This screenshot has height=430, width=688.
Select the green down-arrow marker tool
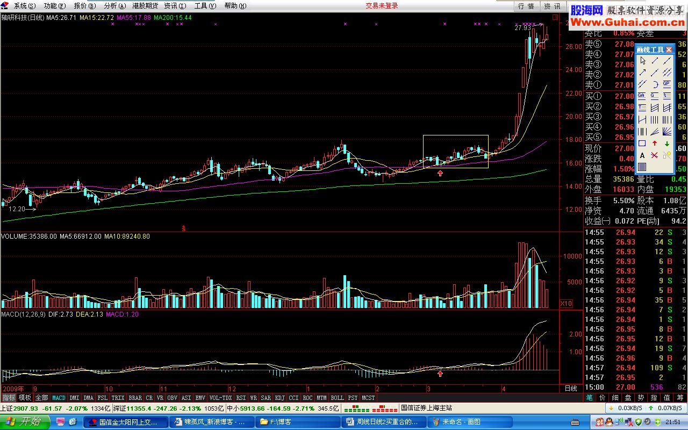(666, 144)
